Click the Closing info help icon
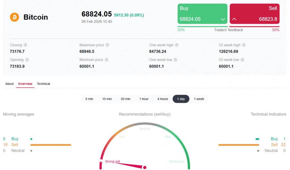Image resolution: width=290 pixels, height=170 pixels. click(25, 45)
